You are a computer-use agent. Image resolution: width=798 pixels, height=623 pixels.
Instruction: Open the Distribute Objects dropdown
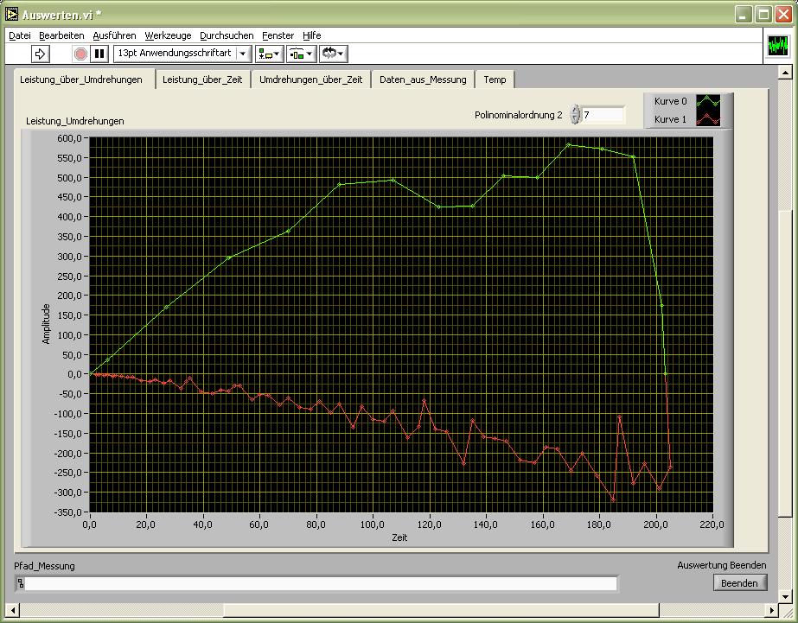pos(301,54)
